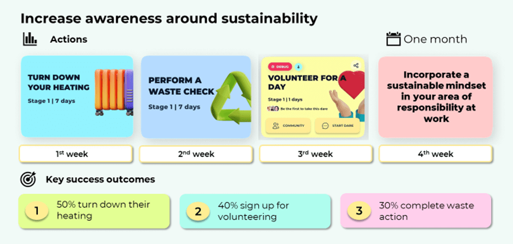
Task: Open the Community button
Action: tap(288, 126)
